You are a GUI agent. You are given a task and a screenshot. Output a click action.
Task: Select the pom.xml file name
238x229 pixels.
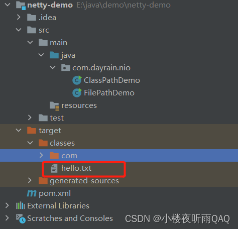click(x=55, y=193)
